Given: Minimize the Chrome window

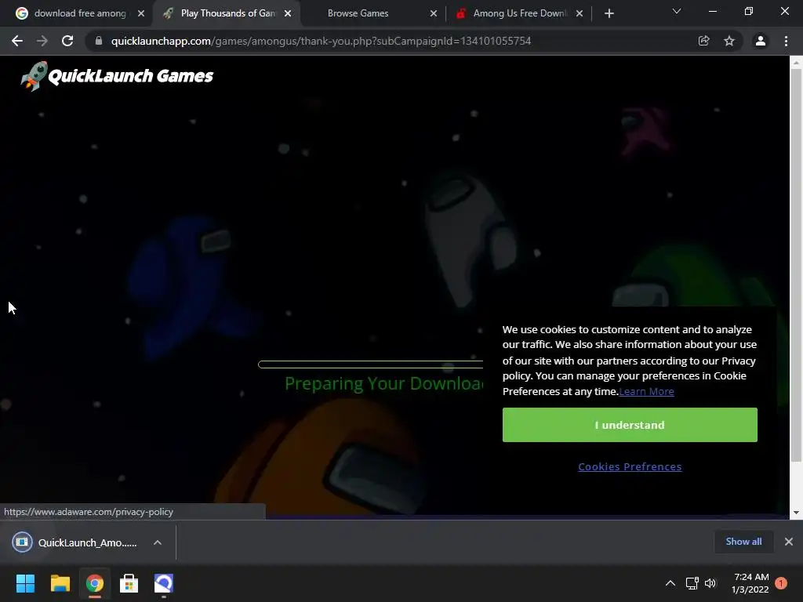Looking at the screenshot, I should (712, 11).
